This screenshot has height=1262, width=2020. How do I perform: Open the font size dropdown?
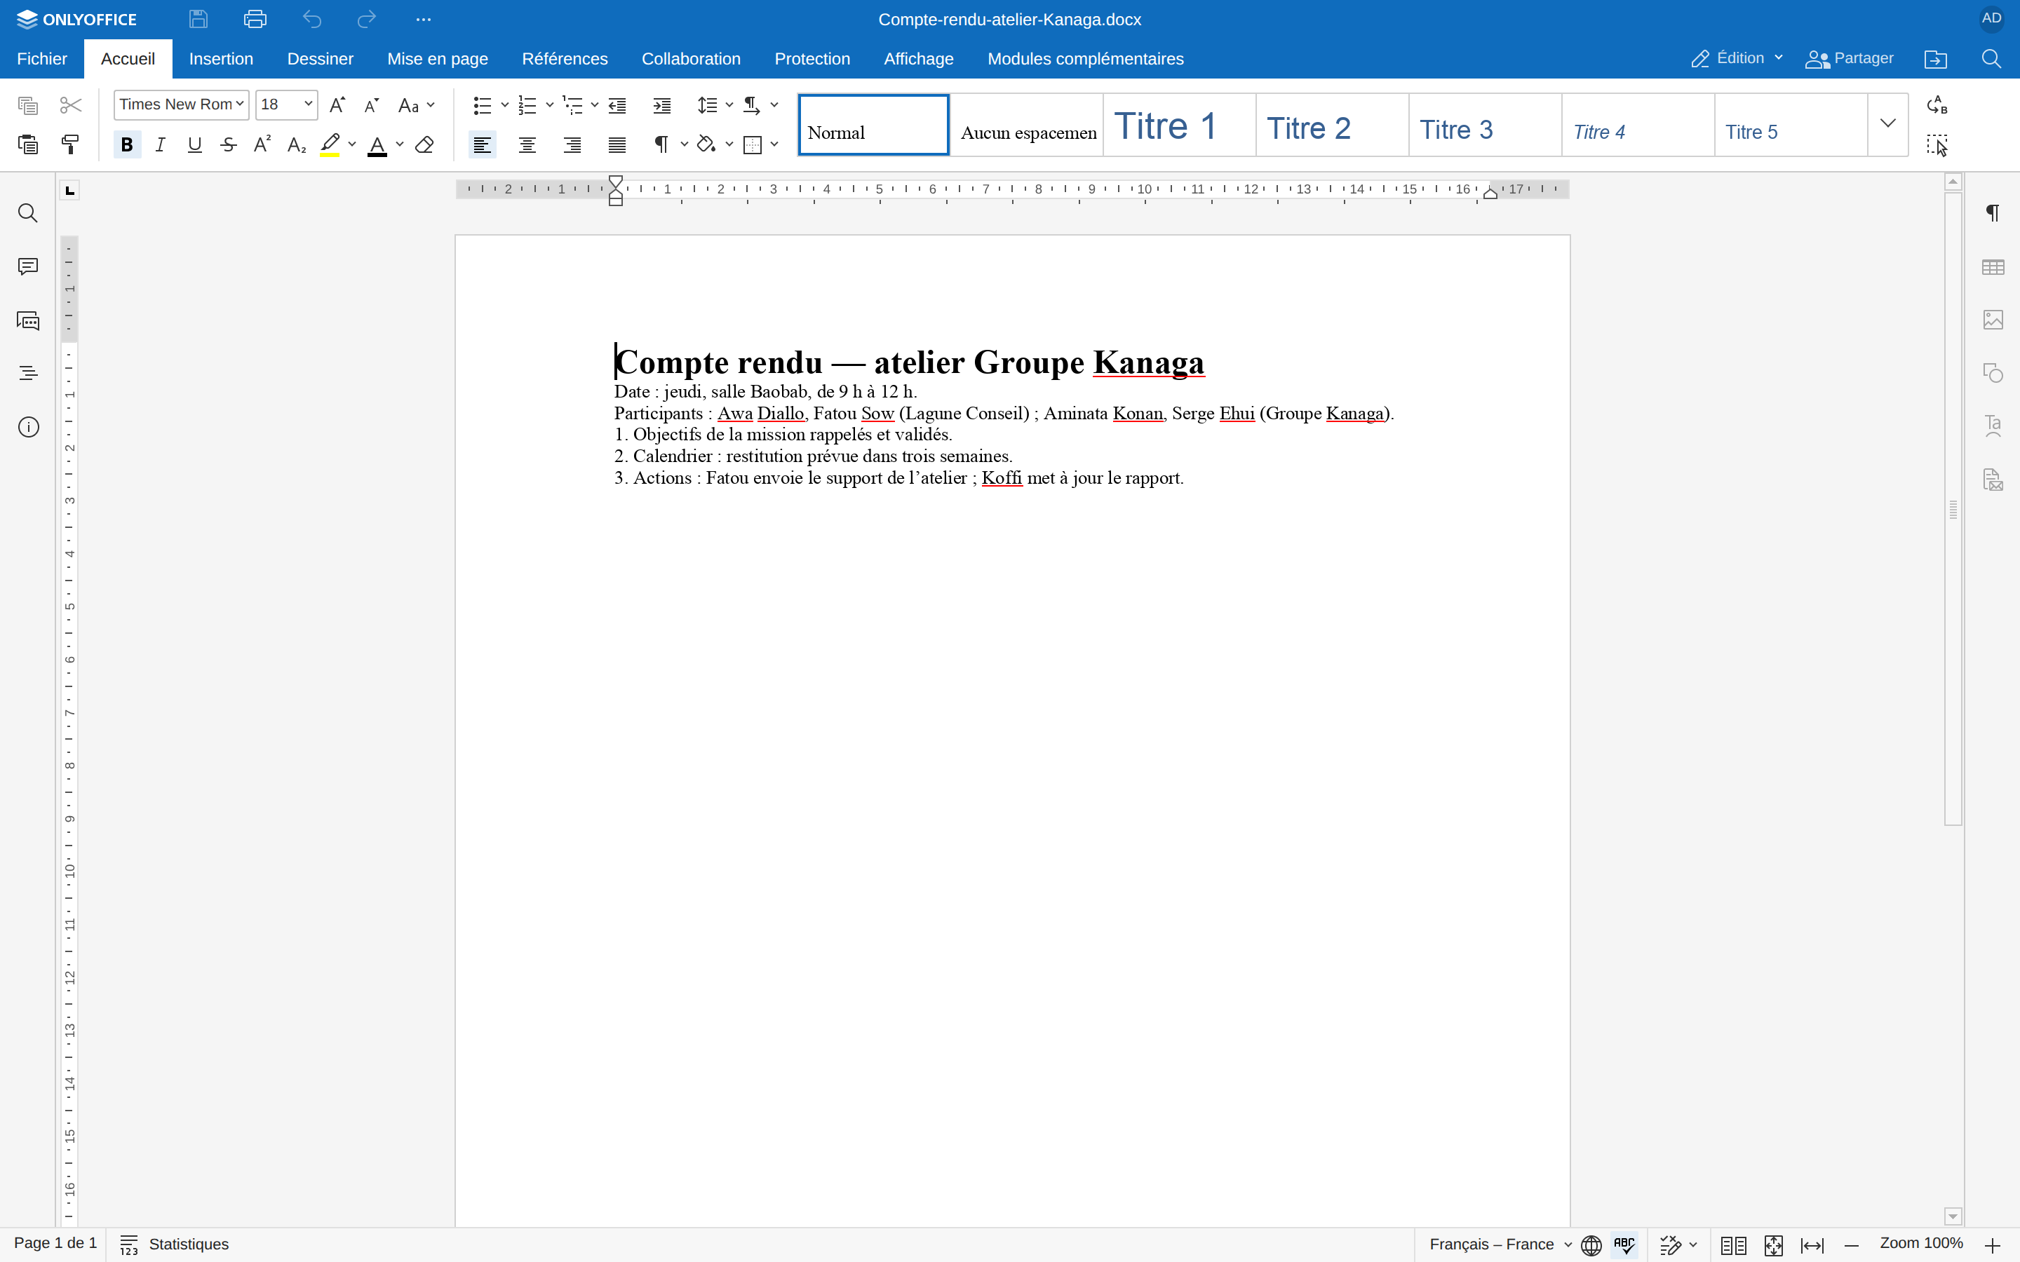308,104
